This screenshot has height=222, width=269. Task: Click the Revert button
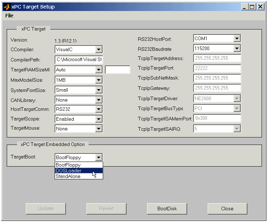(x=106, y=209)
